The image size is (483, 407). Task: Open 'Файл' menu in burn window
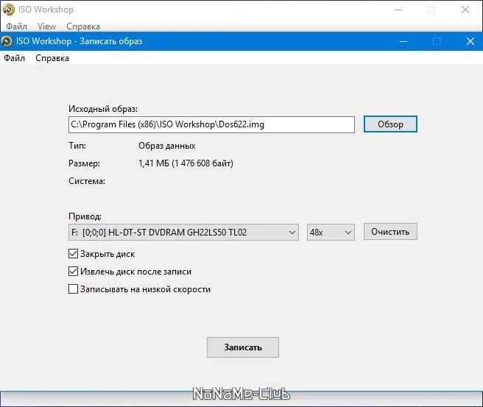point(14,58)
